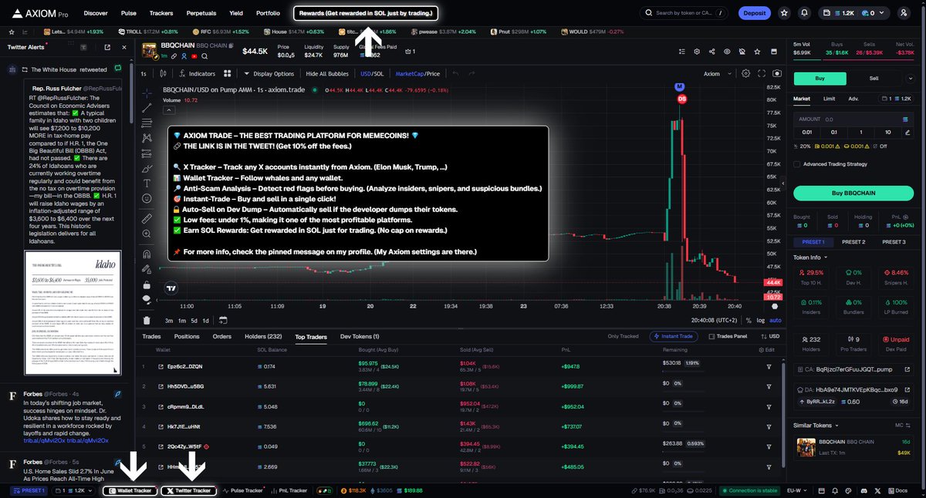Viewport: 926px width, 498px height.
Task: Select the ruler measure tool
Action: 147,219
